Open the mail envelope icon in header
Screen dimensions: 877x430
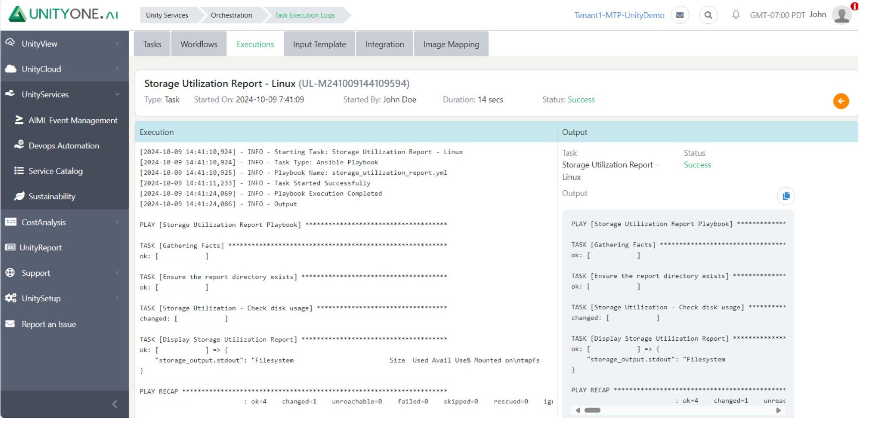coord(680,15)
